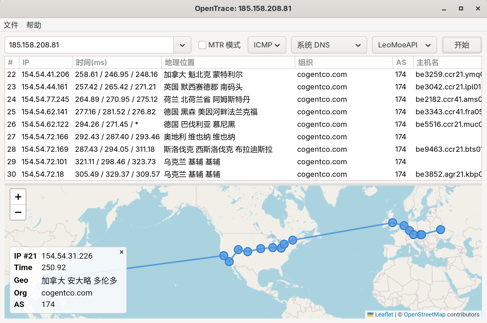Image resolution: width=487 pixels, height=323 pixels.
Task: Open the 文件 menu
Action: point(11,25)
